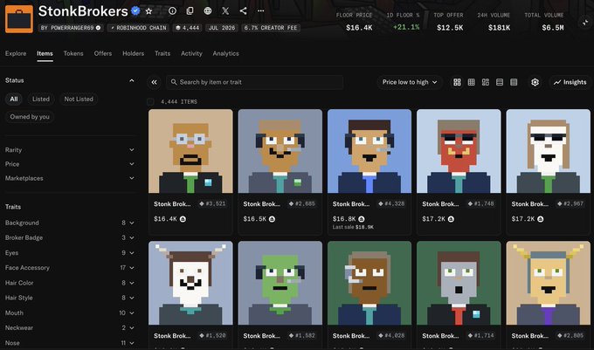The height and width of the screenshot is (350, 594).
Task: Click the Search by item or trait field
Action: (254, 82)
